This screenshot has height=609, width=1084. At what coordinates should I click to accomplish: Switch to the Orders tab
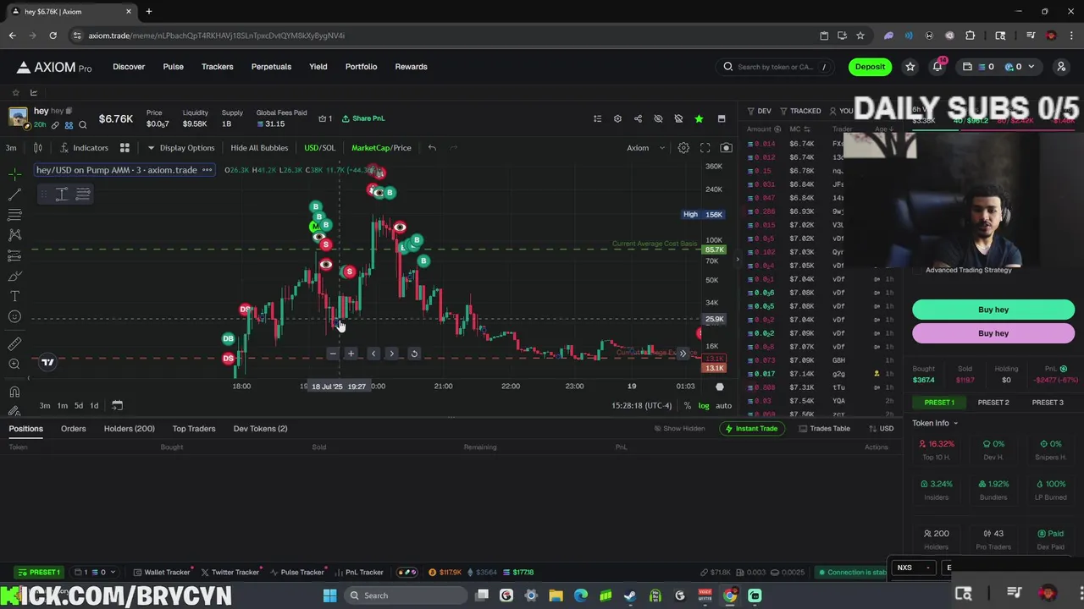tap(73, 429)
